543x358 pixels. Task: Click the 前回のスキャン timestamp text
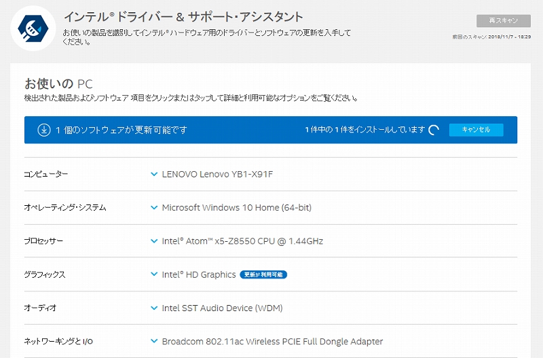pyautogui.click(x=491, y=37)
